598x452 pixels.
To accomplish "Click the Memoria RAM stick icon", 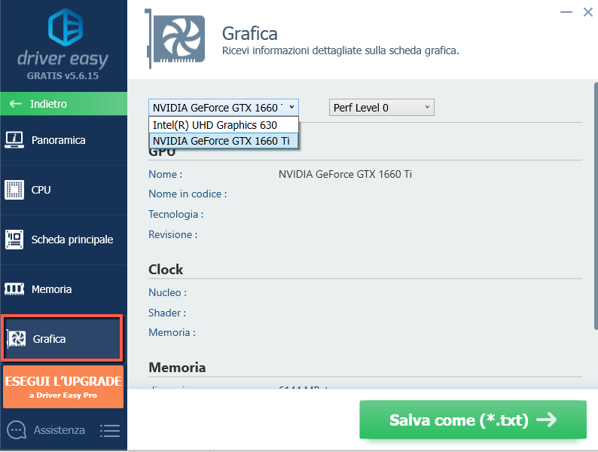I will 14,289.
